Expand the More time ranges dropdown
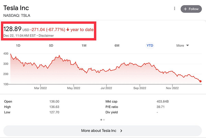206x138 pixels. tap(183, 46)
